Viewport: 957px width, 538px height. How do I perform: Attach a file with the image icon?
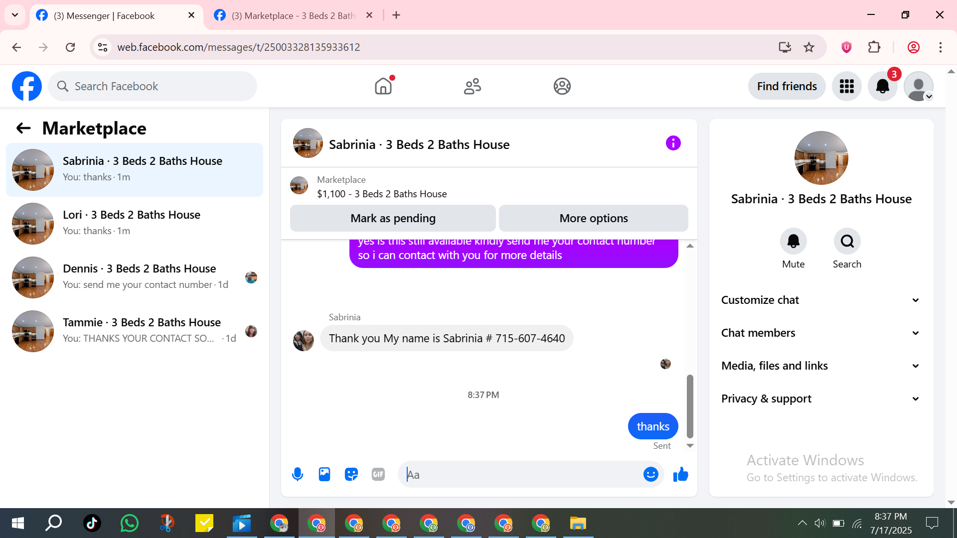324,474
